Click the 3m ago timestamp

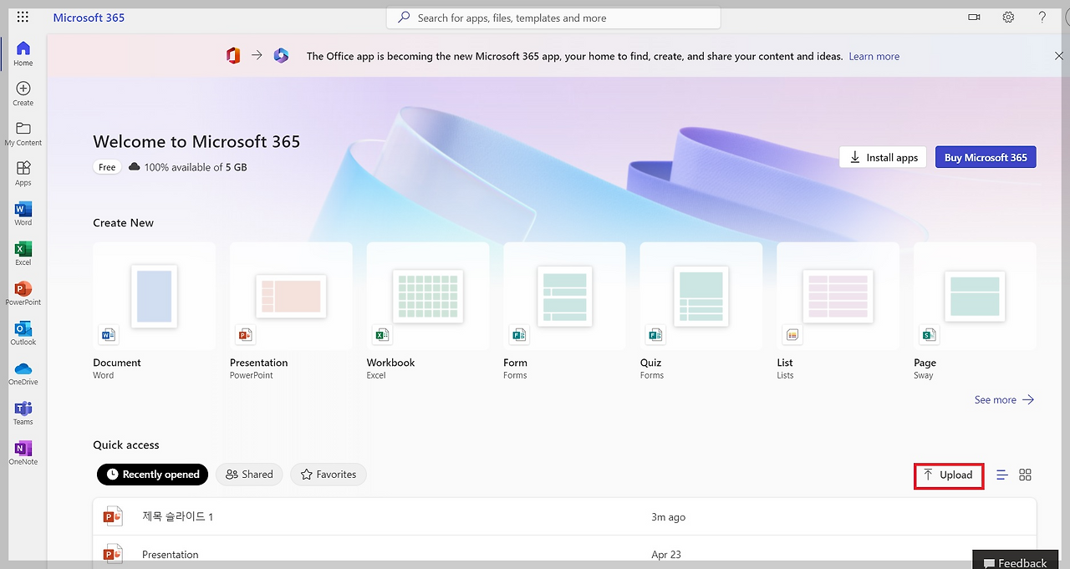(x=668, y=517)
